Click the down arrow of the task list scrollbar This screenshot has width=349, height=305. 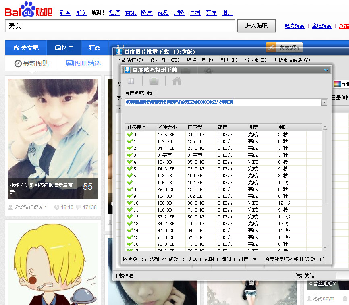pos(325,247)
